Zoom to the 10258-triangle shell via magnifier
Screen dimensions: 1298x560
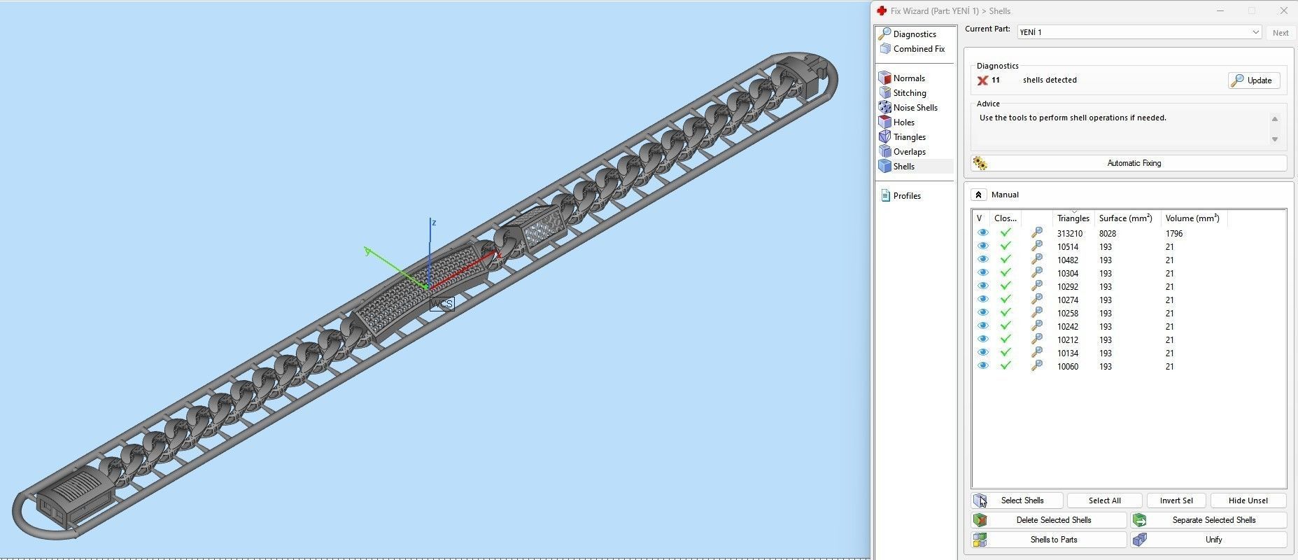click(1037, 312)
